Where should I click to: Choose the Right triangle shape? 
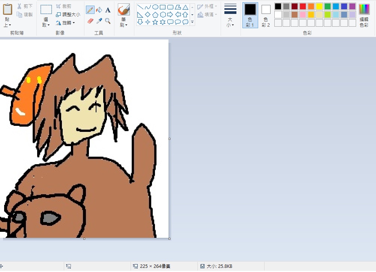140,15
